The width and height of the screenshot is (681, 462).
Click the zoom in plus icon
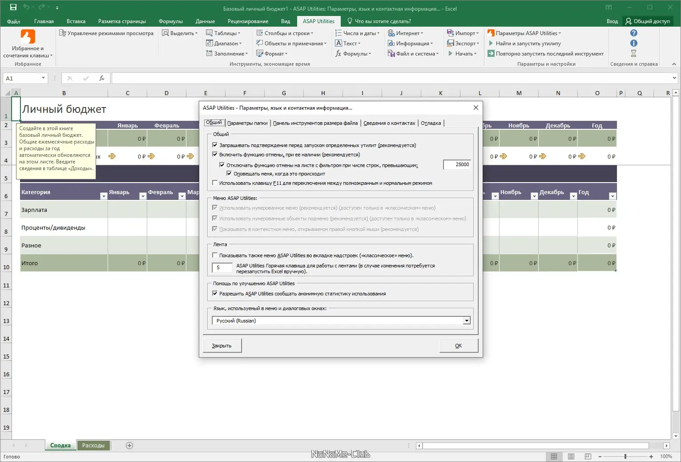(651, 457)
